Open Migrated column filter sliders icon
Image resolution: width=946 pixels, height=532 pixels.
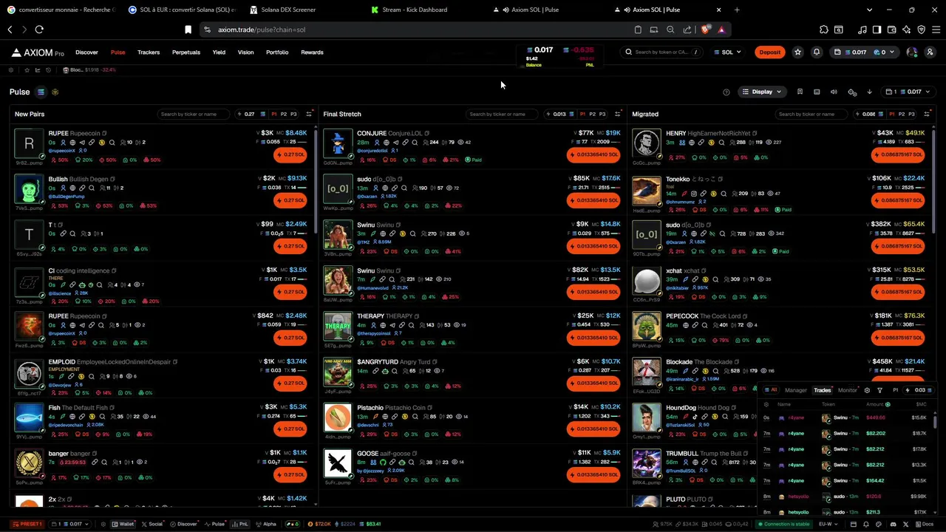point(927,115)
